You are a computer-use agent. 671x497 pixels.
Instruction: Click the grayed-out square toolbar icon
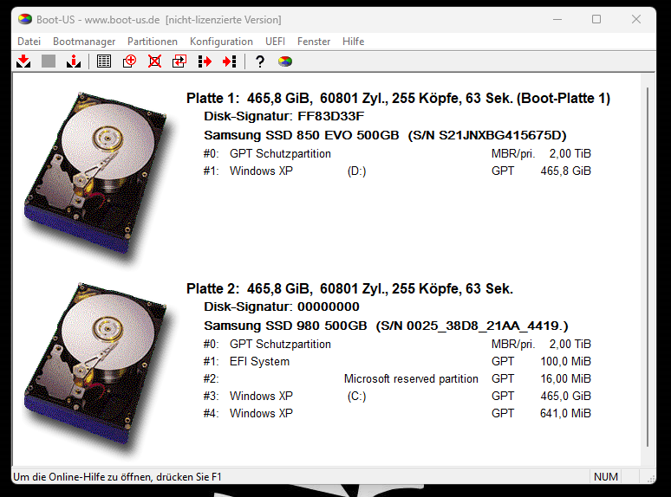[49, 61]
